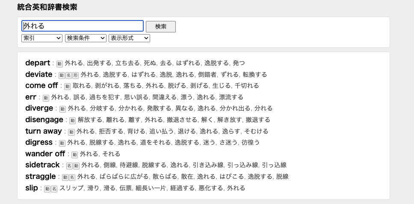414x204 pixels.
Task: Click 過ちを犯す in the err row
Action: (104, 97)
